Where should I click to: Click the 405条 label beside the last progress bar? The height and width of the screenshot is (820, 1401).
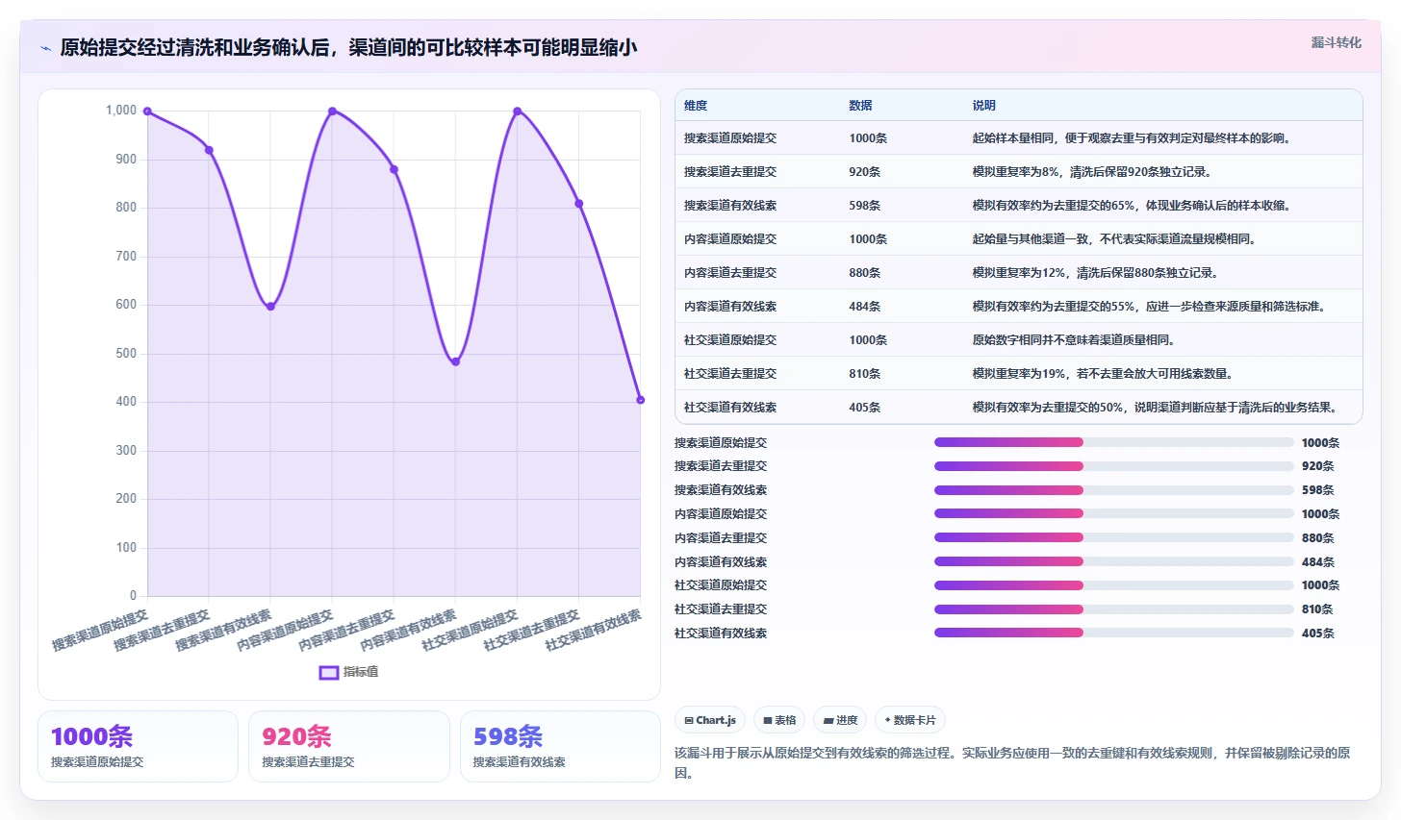click(x=1317, y=634)
